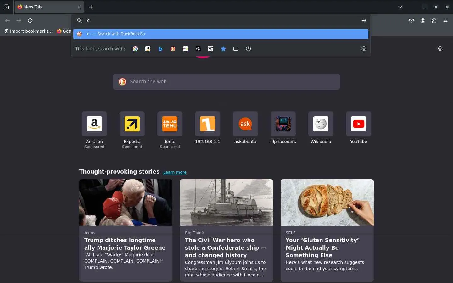The image size is (453, 283).
Task: Search in history using the clock icon
Action: [249, 49]
